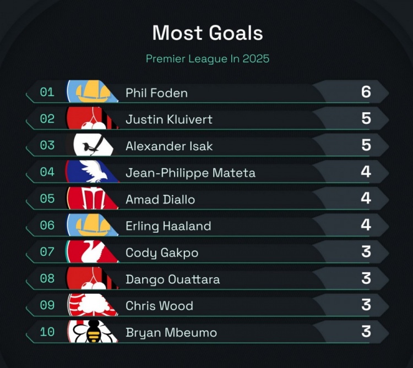Viewport: 413px width, 368px height.
Task: Select the Phil Foden player name
Action: [x=156, y=93]
